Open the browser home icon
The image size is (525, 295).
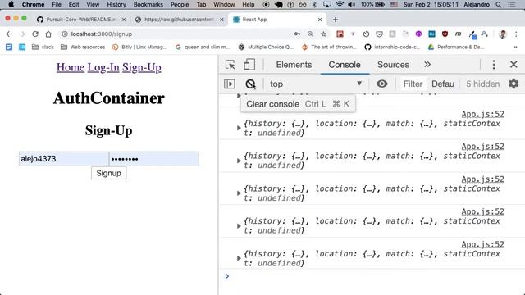click(x=48, y=34)
